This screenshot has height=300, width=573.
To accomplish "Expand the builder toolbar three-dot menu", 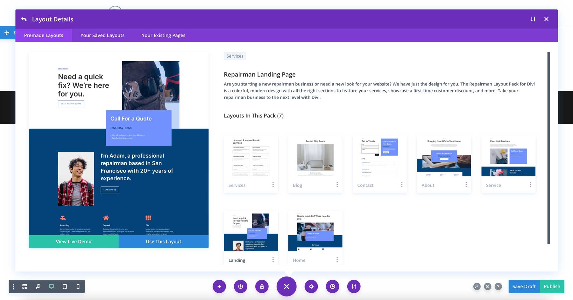I will (x=13, y=286).
